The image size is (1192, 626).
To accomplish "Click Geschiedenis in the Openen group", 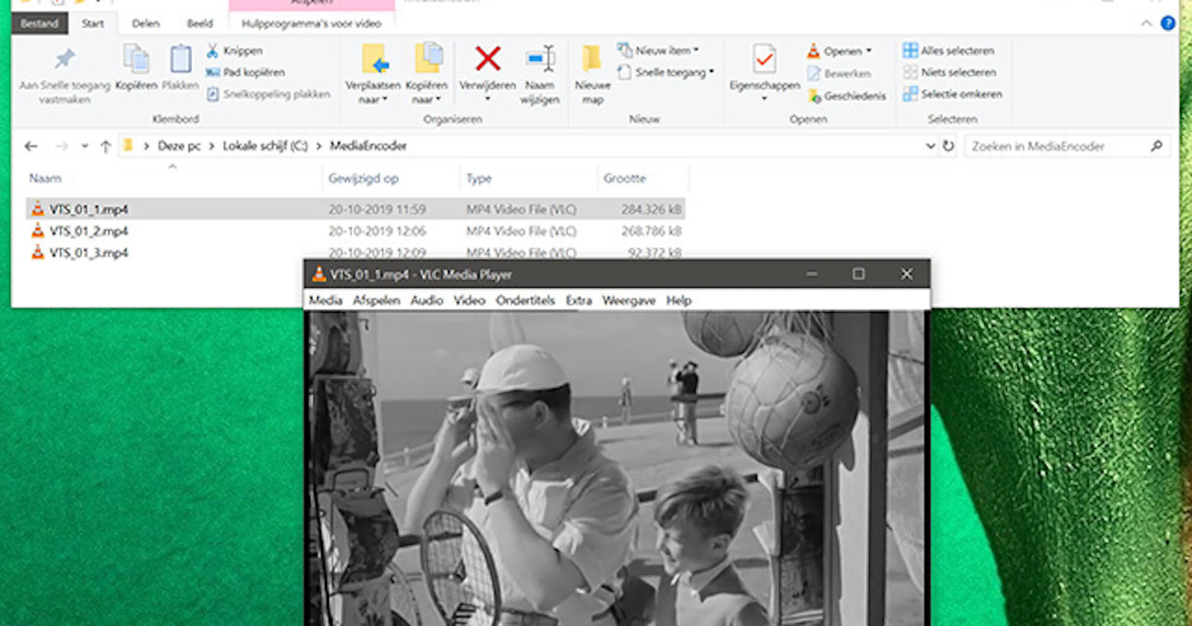I will [x=846, y=96].
